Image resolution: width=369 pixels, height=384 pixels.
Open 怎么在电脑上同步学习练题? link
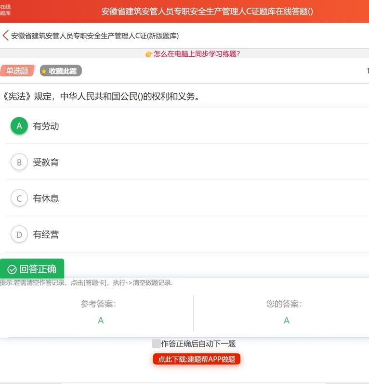197,54
